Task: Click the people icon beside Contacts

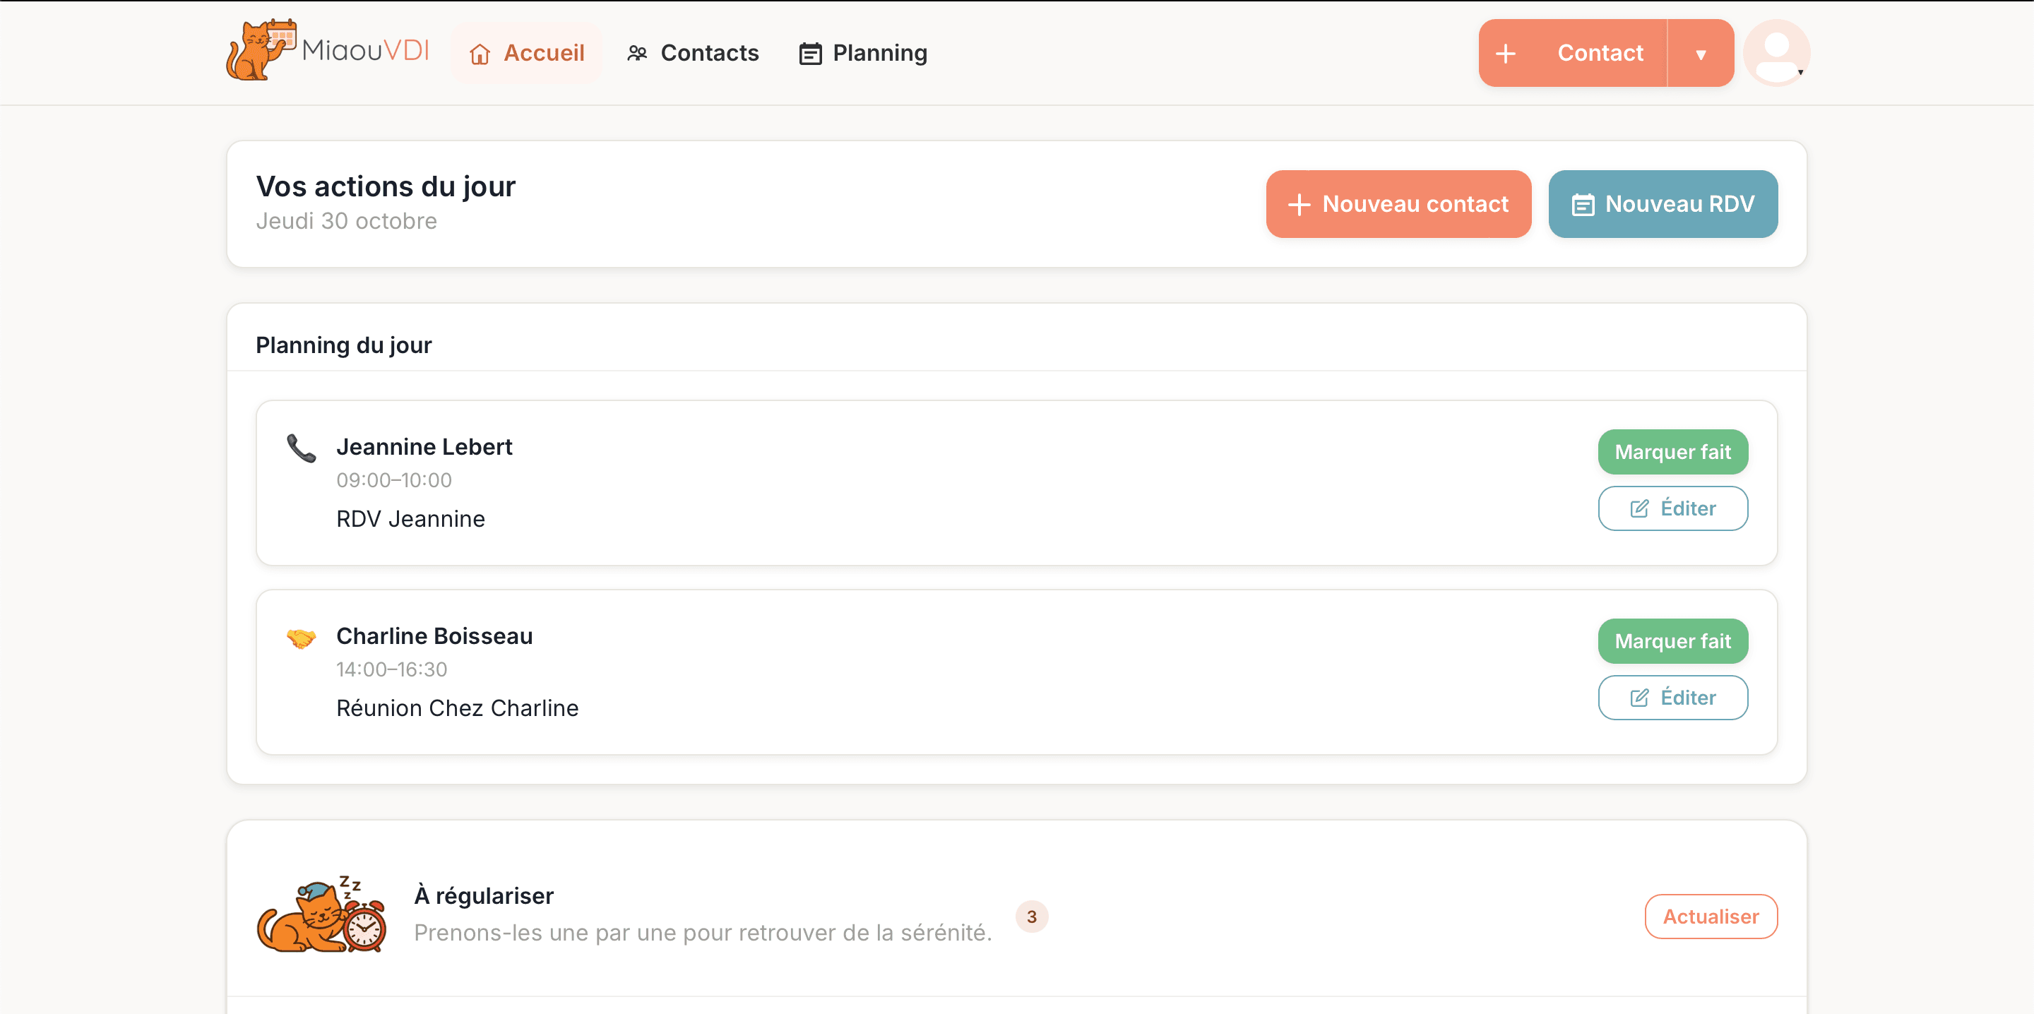Action: (636, 53)
